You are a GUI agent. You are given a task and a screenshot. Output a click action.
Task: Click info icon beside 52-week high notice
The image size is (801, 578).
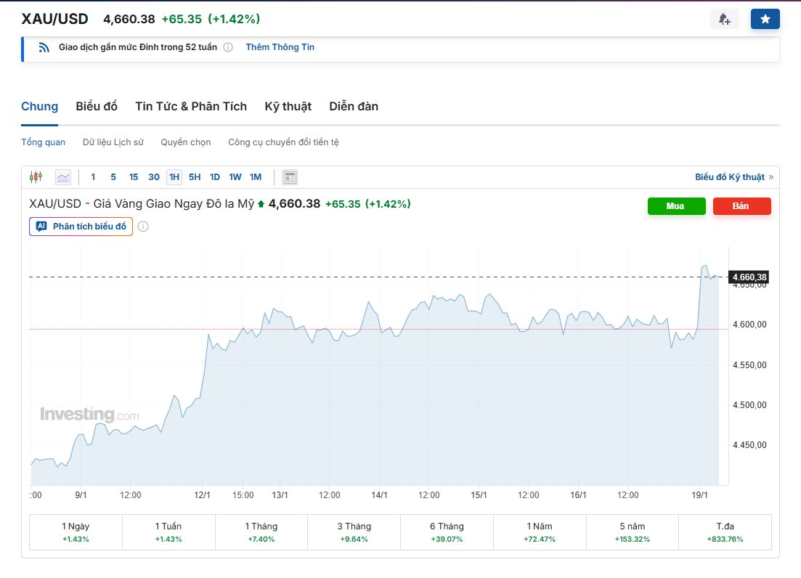click(228, 47)
